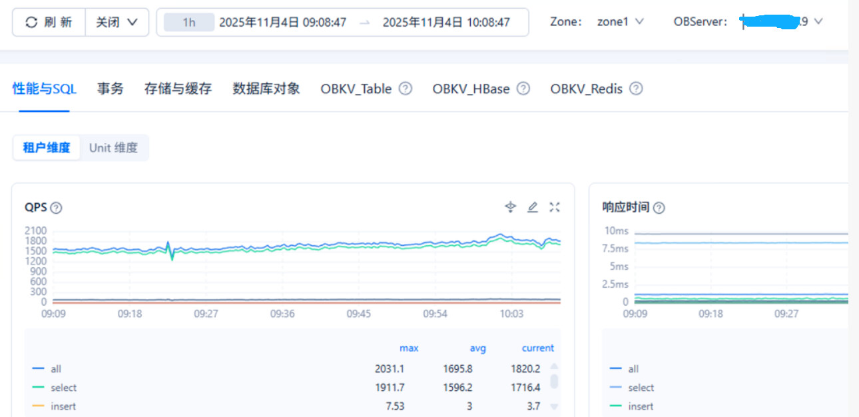Click the edit pencil icon on QPS chart
Image resolution: width=859 pixels, height=417 pixels.
(532, 207)
